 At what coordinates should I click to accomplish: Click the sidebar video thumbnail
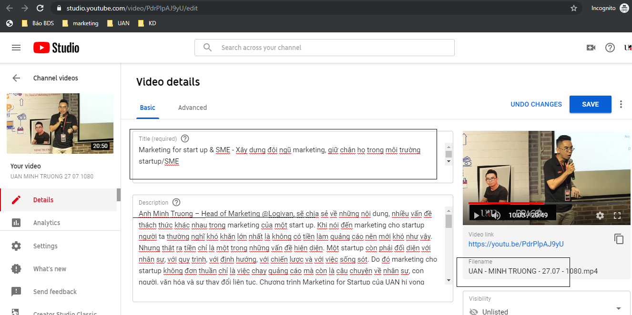[60, 123]
